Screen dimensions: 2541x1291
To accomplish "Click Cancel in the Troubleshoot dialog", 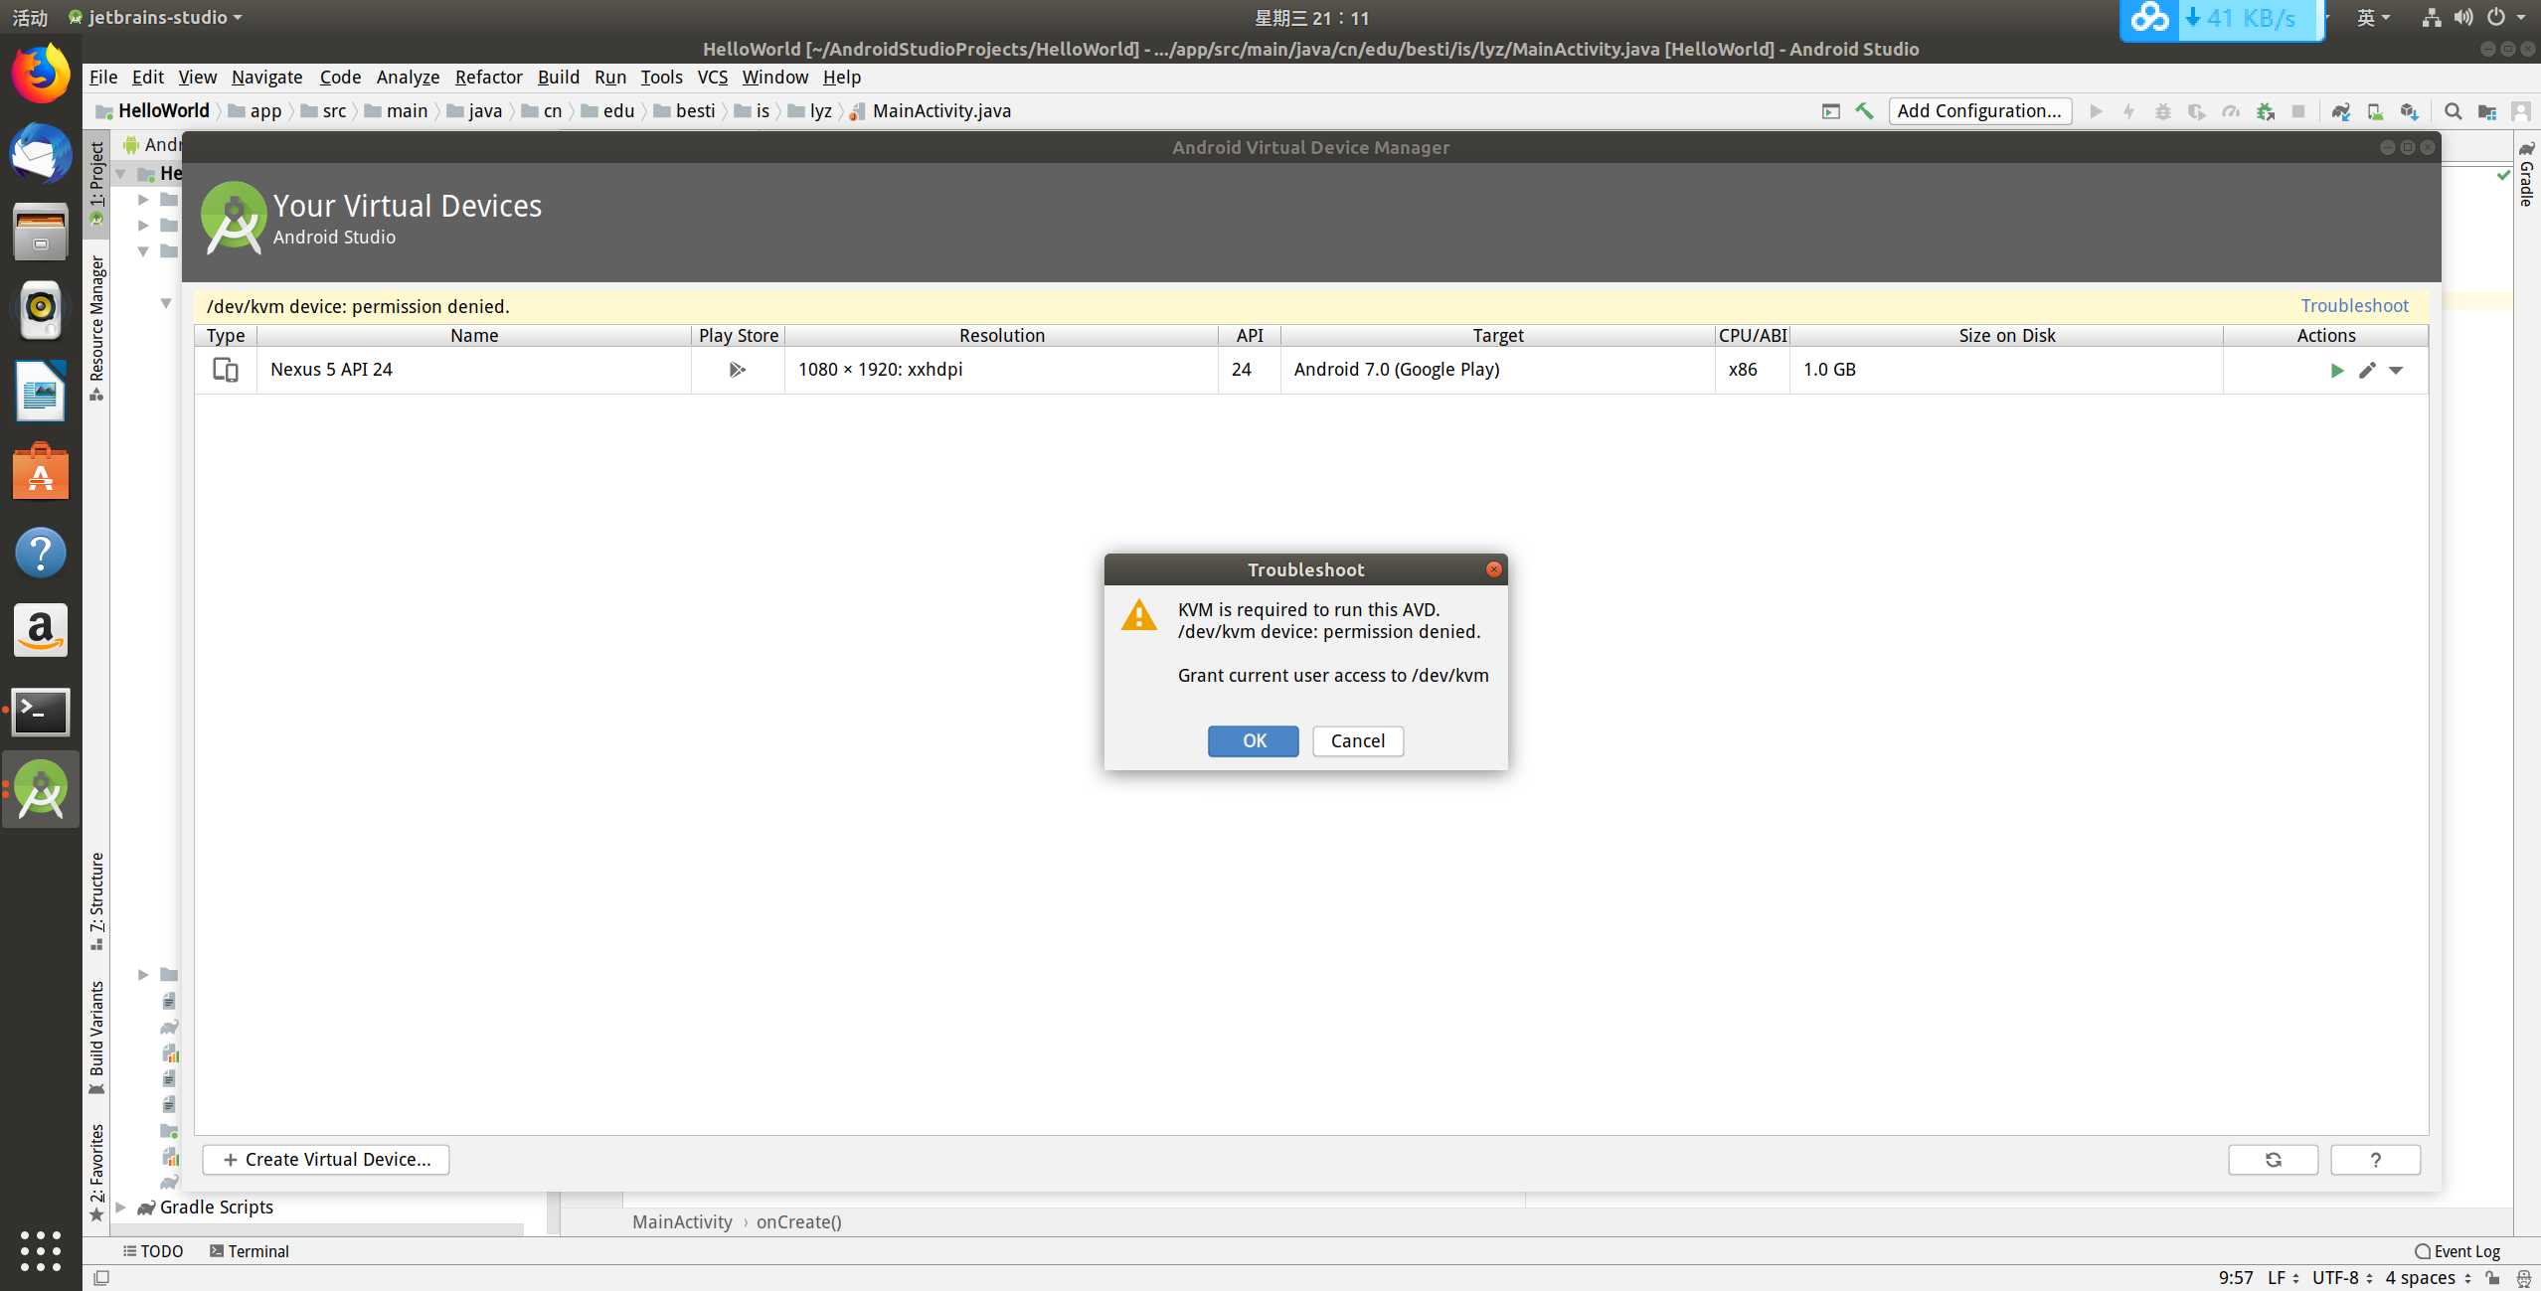I will 1358,741.
